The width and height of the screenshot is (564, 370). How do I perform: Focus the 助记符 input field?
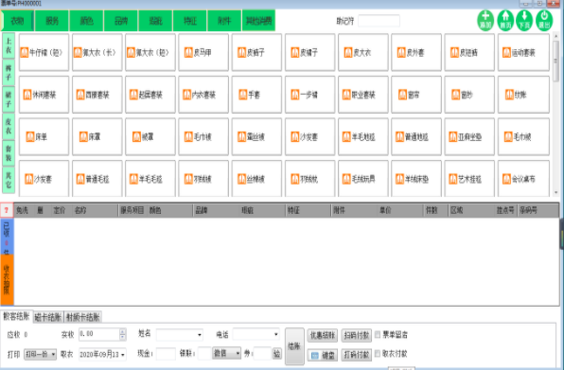(x=379, y=21)
